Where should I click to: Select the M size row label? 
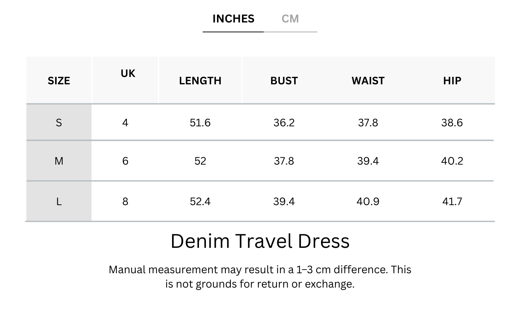(x=59, y=161)
